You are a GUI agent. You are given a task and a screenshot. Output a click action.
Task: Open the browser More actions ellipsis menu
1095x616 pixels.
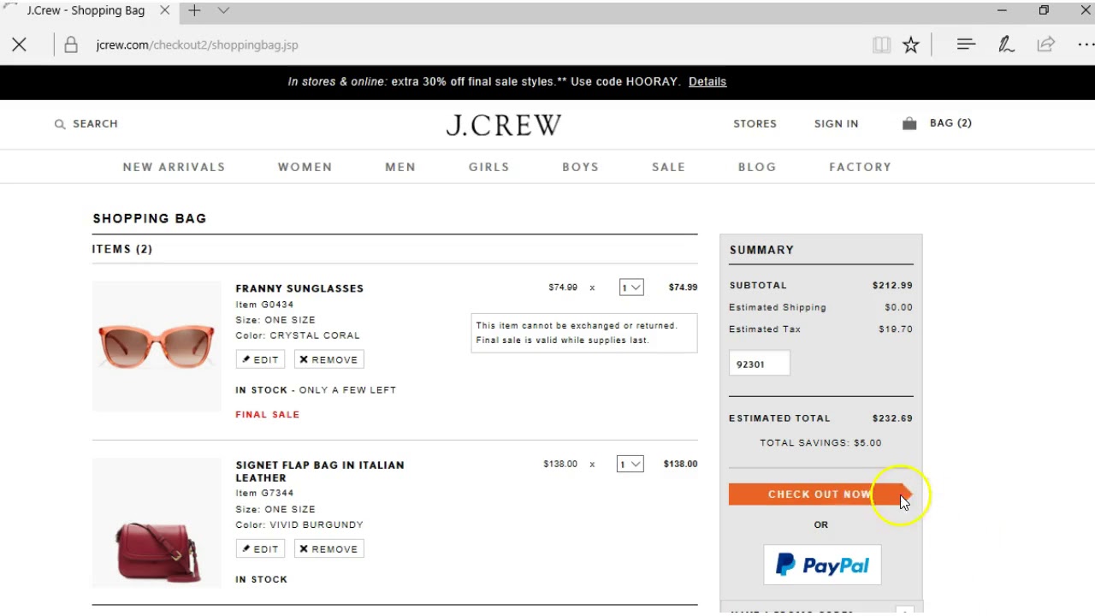tap(1086, 44)
